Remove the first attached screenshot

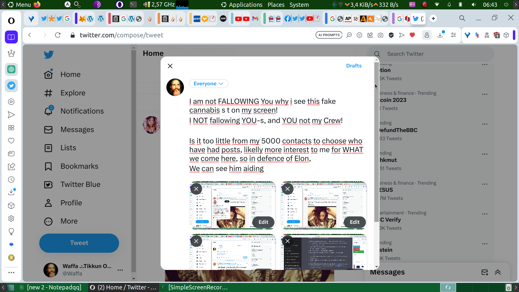tap(196, 189)
